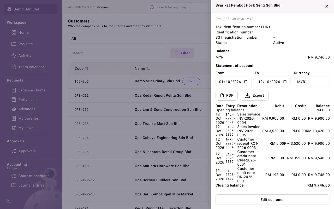The image size is (334, 209).
Task: Sort customers by Name column arrows
Action: click(148, 68)
